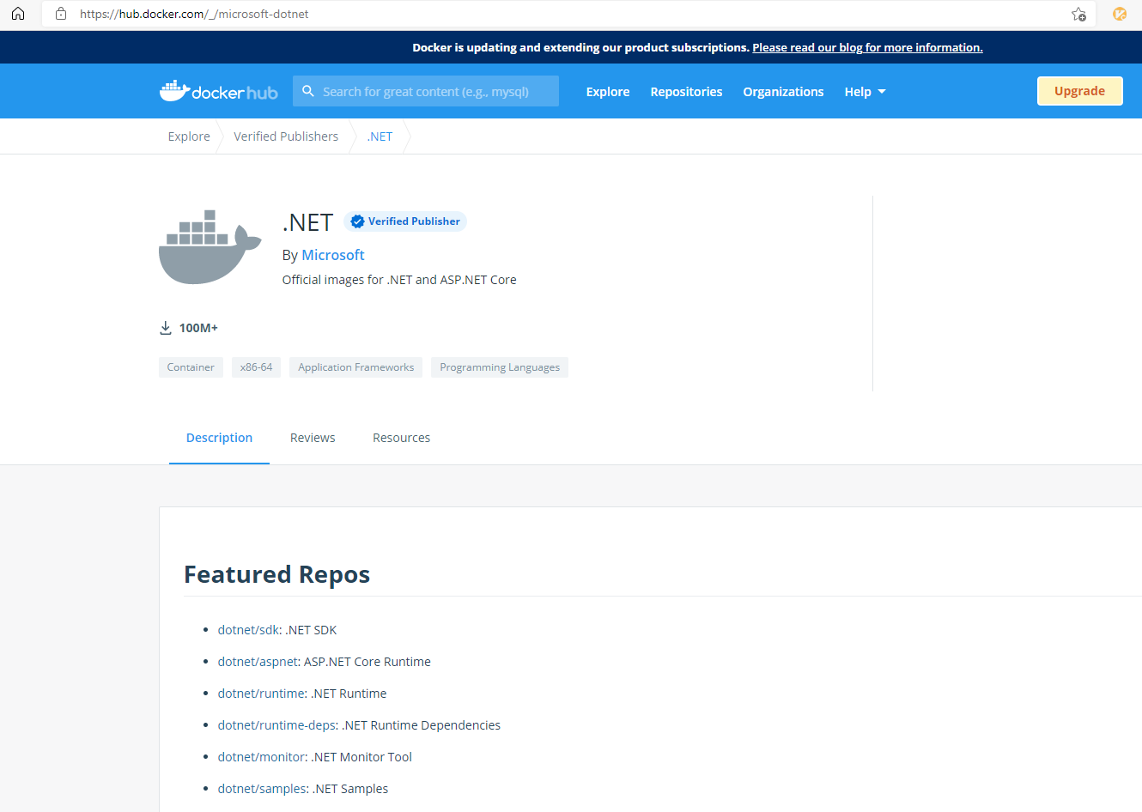Click the Programming Languages tag

coord(500,367)
